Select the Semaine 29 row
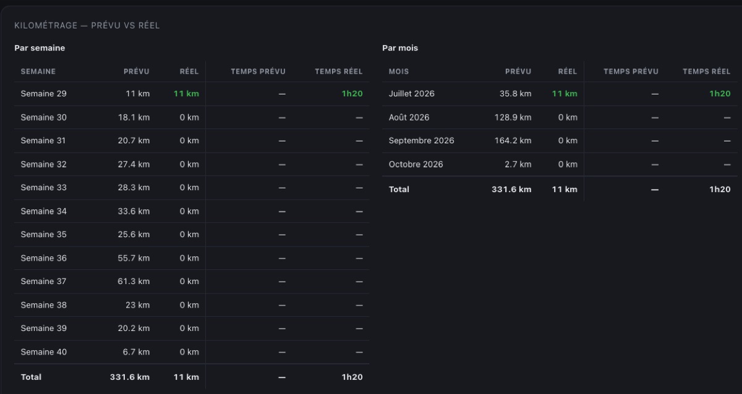The image size is (742, 394). pyautogui.click(x=192, y=94)
